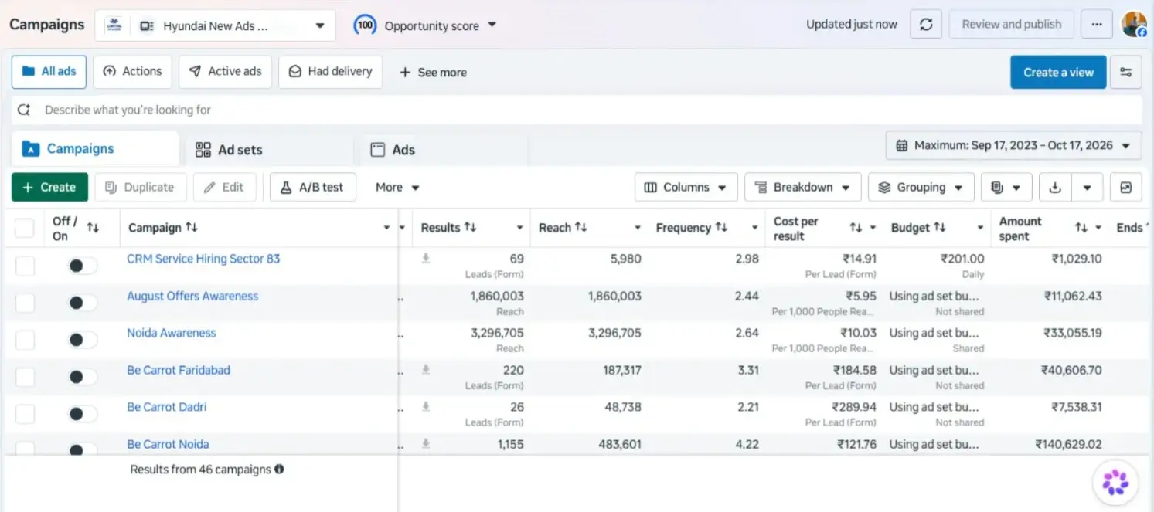Open the user profile avatar
1154x512 pixels.
1134,24
